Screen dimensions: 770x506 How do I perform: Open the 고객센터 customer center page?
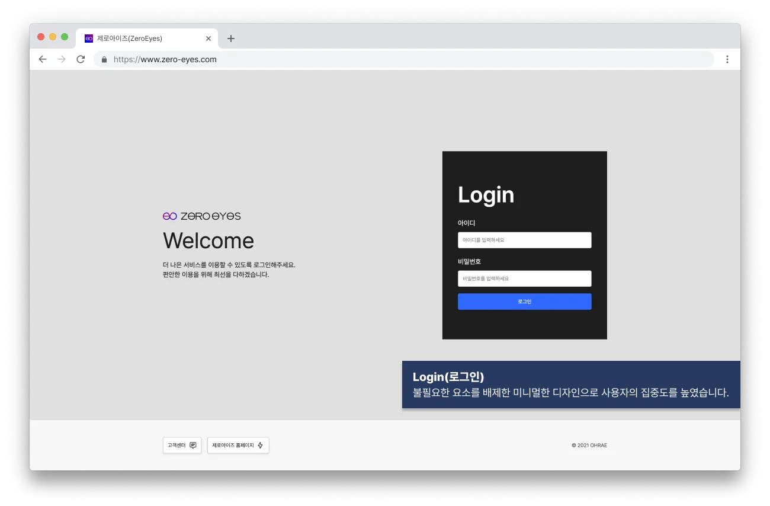point(182,445)
